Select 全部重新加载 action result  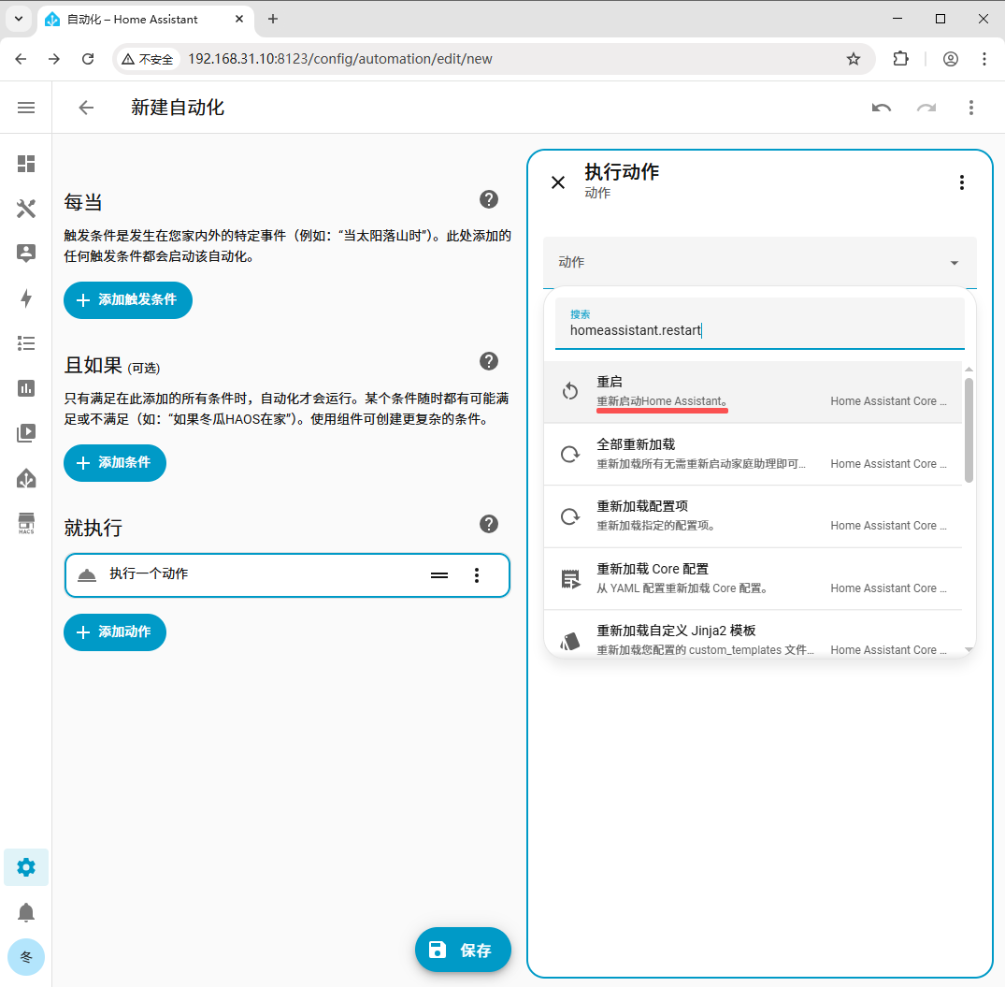[753, 454]
